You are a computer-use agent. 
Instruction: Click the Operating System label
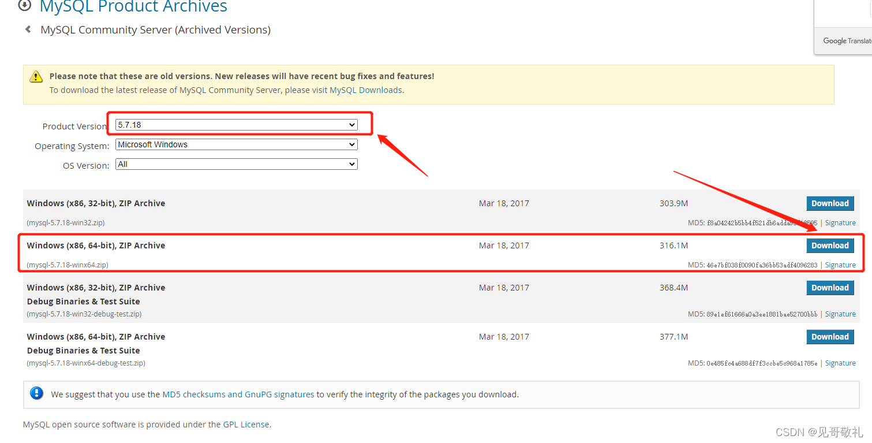72,146
